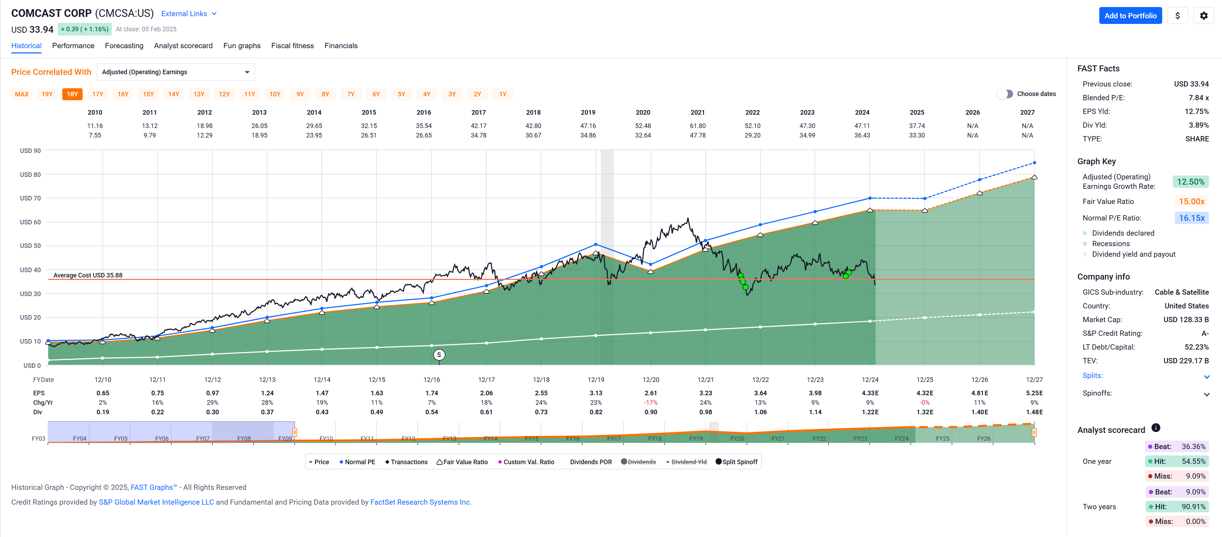Select the MAX time range button

[22, 94]
